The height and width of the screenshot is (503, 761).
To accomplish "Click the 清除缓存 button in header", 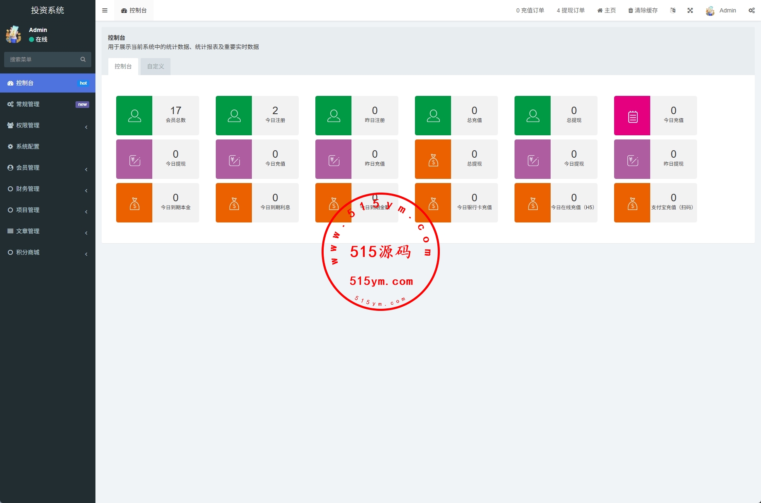I will click(x=643, y=10).
